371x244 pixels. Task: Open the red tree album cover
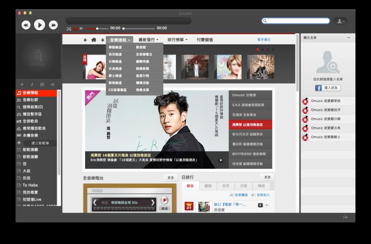click(195, 67)
